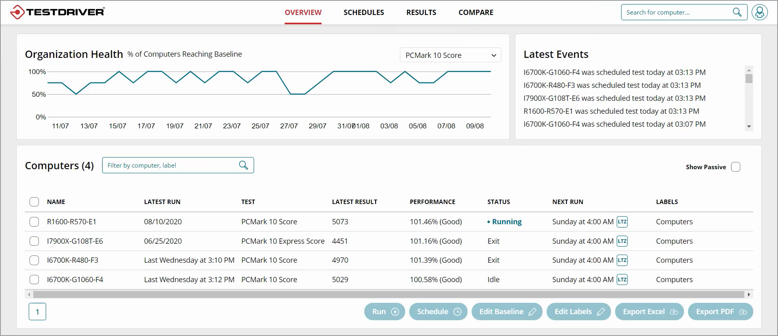Click the Idle status text
This screenshot has height=336, width=778.
[493, 279]
